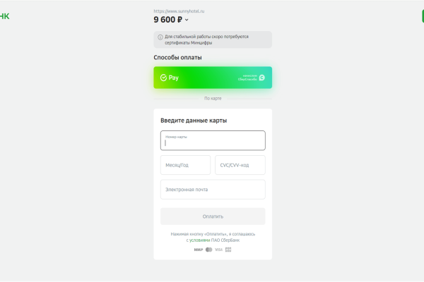The width and height of the screenshot is (424, 282).
Task: Click the SberPay checkmark logo icon
Action: tap(163, 78)
